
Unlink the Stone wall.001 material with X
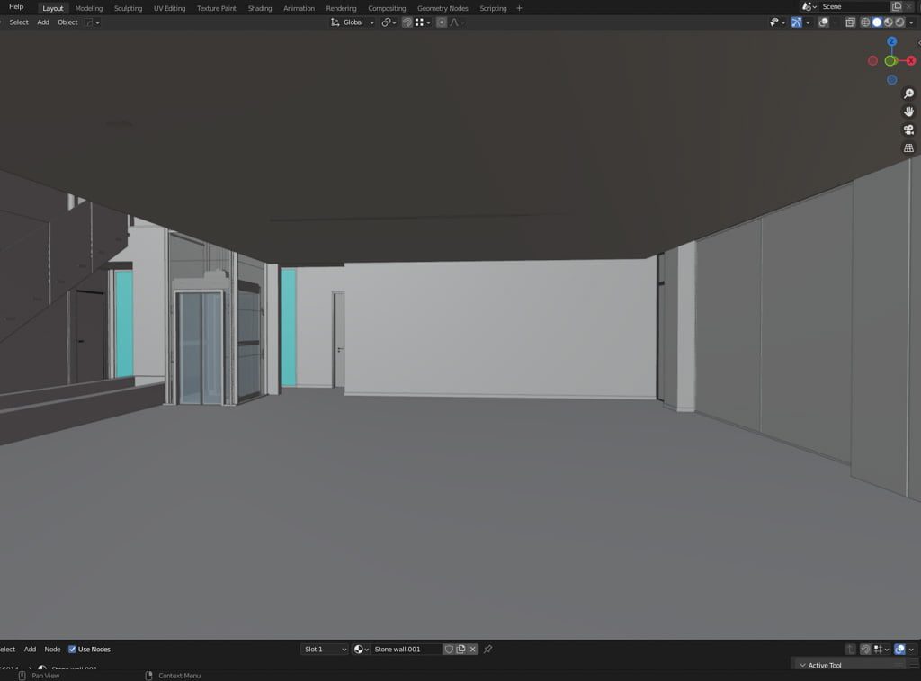pyautogui.click(x=473, y=649)
